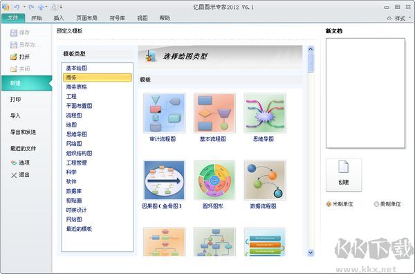Select 工程 template type

pyautogui.click(x=71, y=96)
